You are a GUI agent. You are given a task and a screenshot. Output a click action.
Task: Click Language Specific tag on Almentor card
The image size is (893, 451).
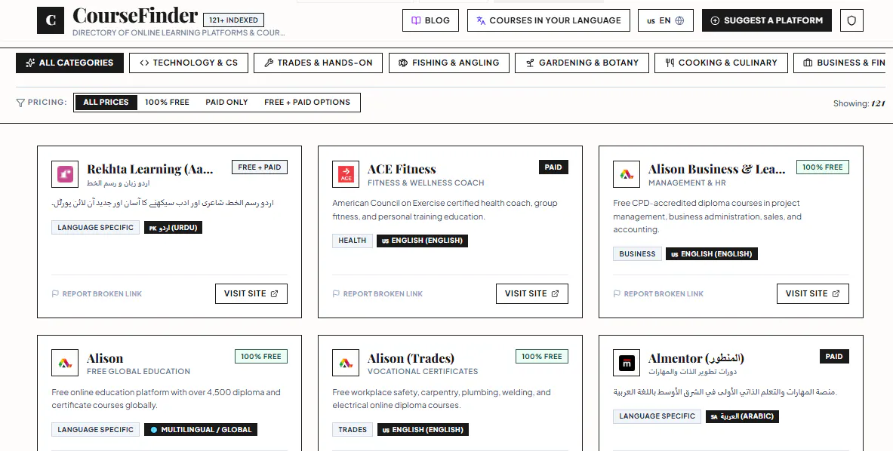657,416
